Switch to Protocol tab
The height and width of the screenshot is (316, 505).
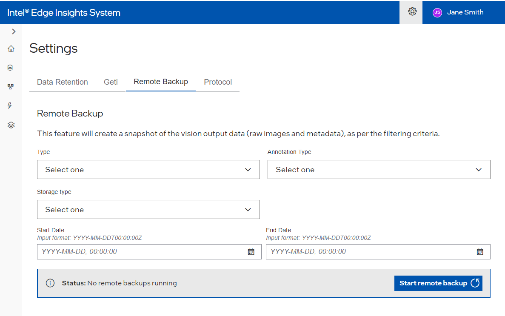pyautogui.click(x=218, y=82)
